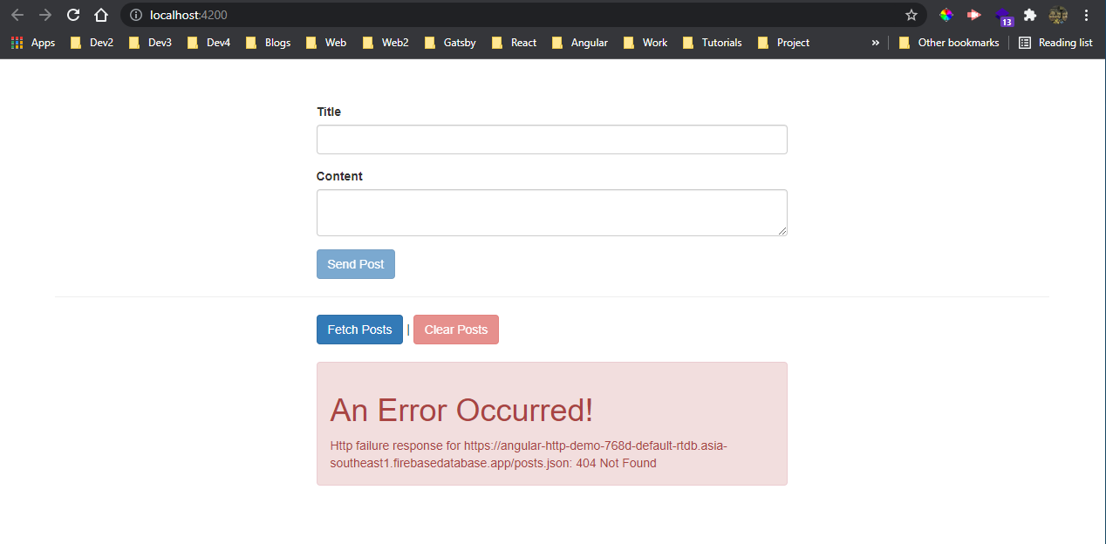The height and width of the screenshot is (544, 1106).
Task: Click the Fetch Posts button
Action: (x=359, y=330)
